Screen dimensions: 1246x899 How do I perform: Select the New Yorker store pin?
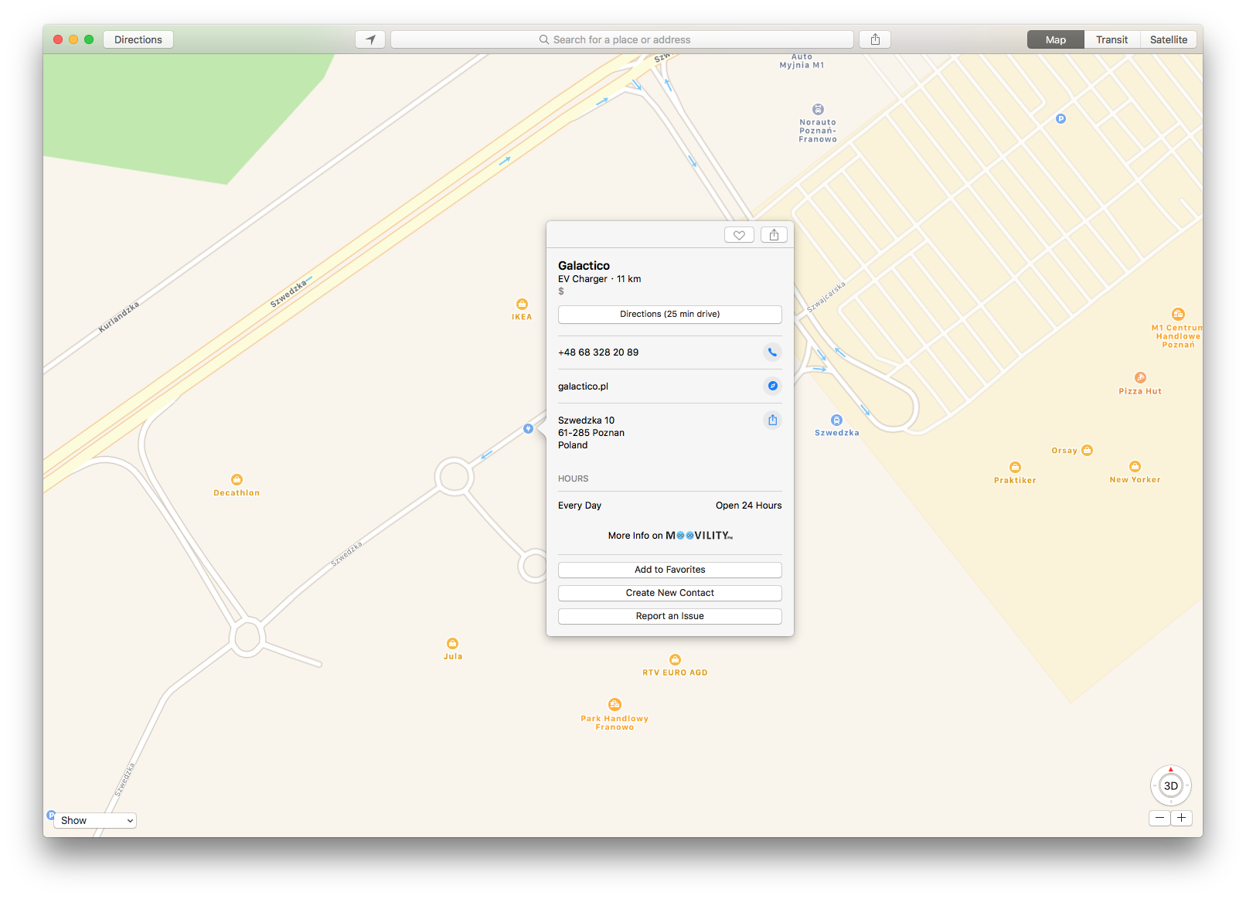click(1135, 467)
